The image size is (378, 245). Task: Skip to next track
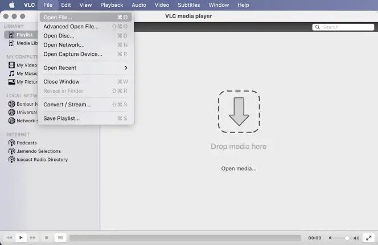tap(33, 238)
